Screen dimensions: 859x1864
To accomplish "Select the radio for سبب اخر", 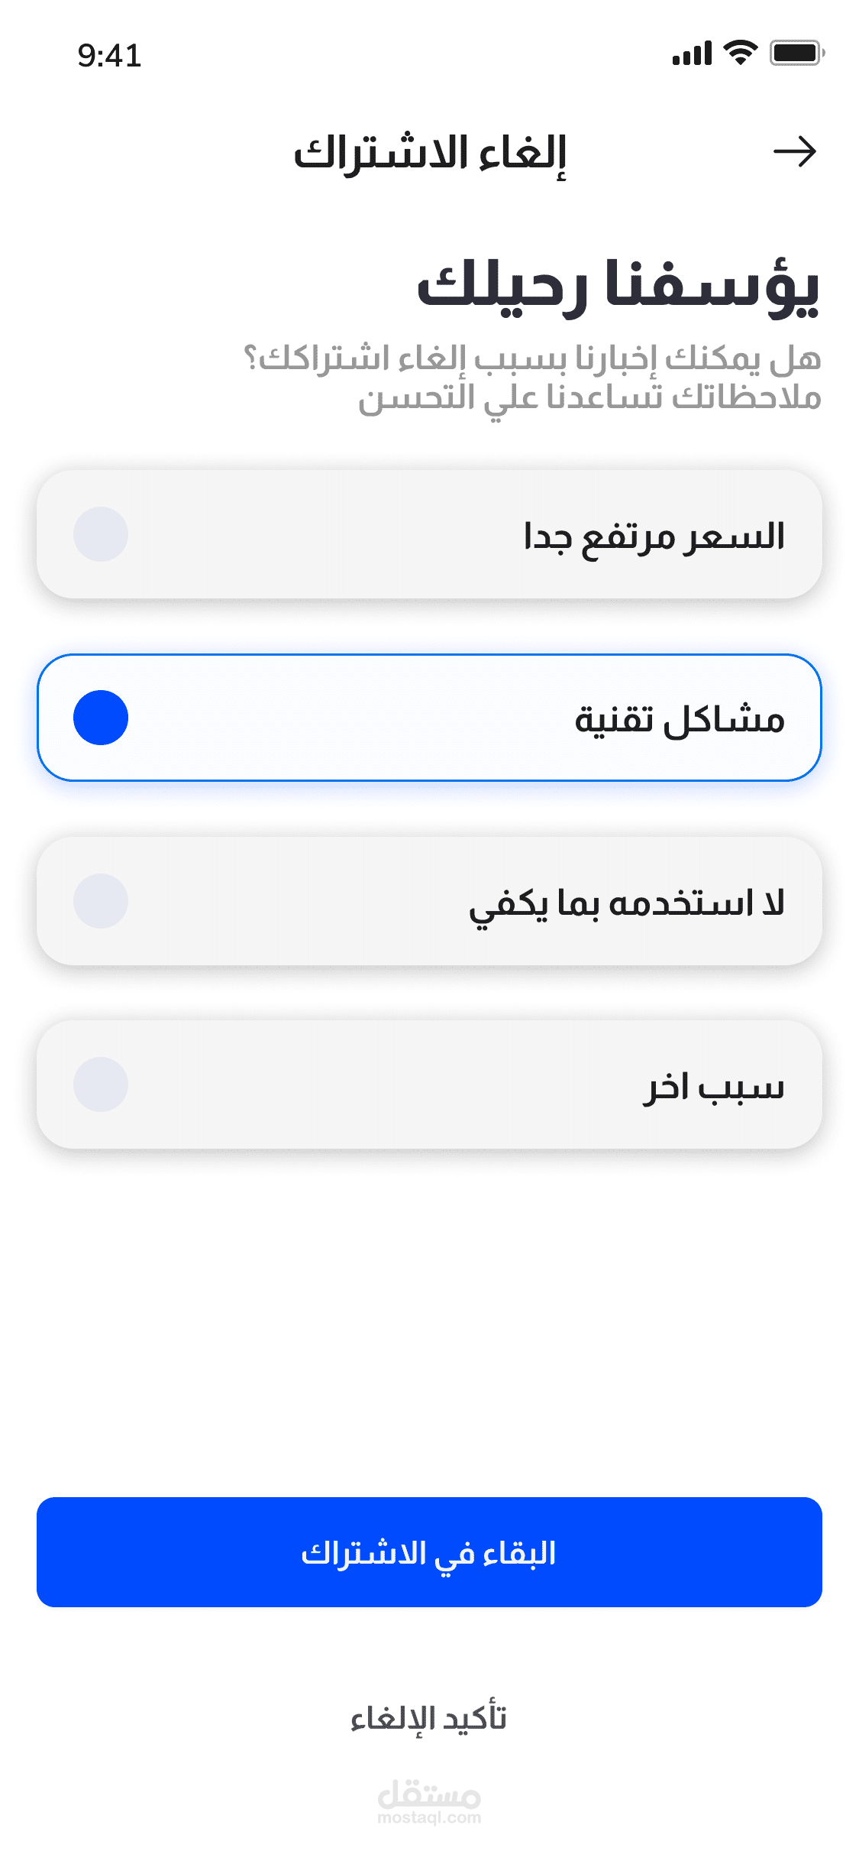I will click(x=101, y=1084).
